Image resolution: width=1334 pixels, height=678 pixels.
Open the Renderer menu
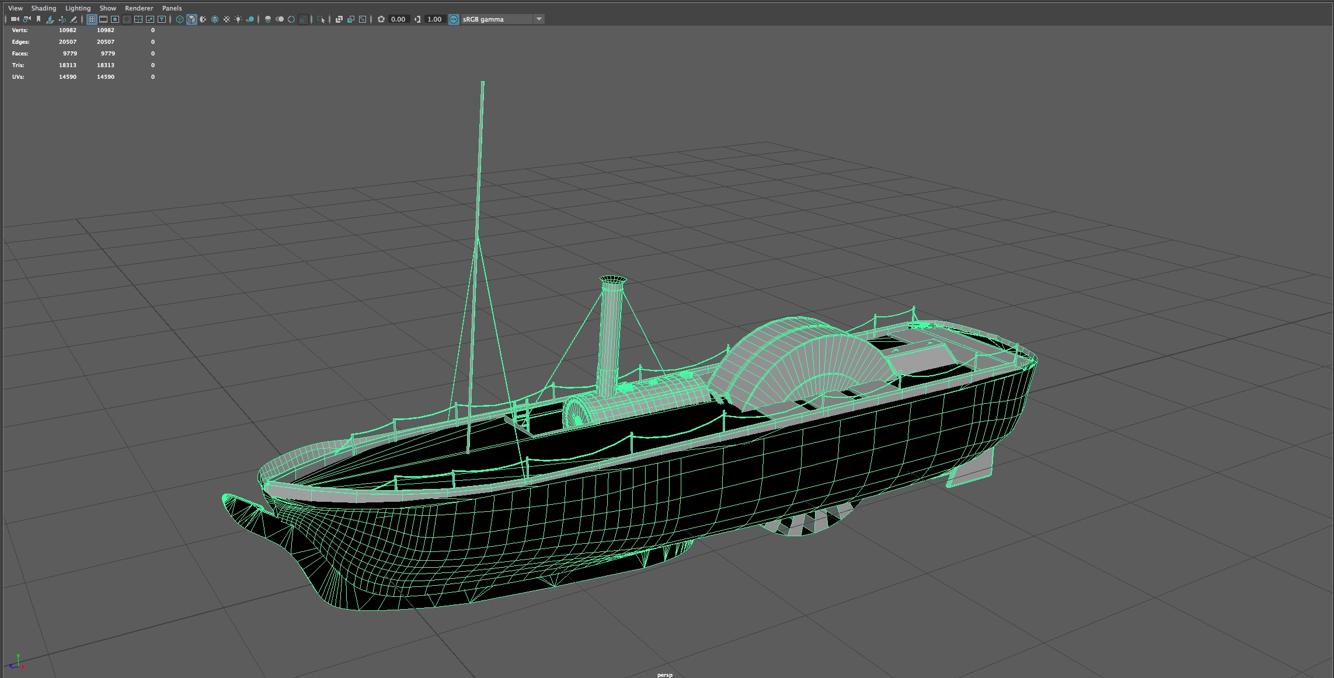click(139, 8)
